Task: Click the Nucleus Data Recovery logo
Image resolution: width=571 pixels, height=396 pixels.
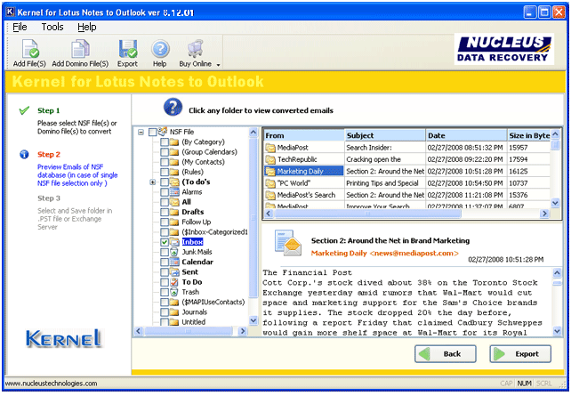Action: point(504,49)
